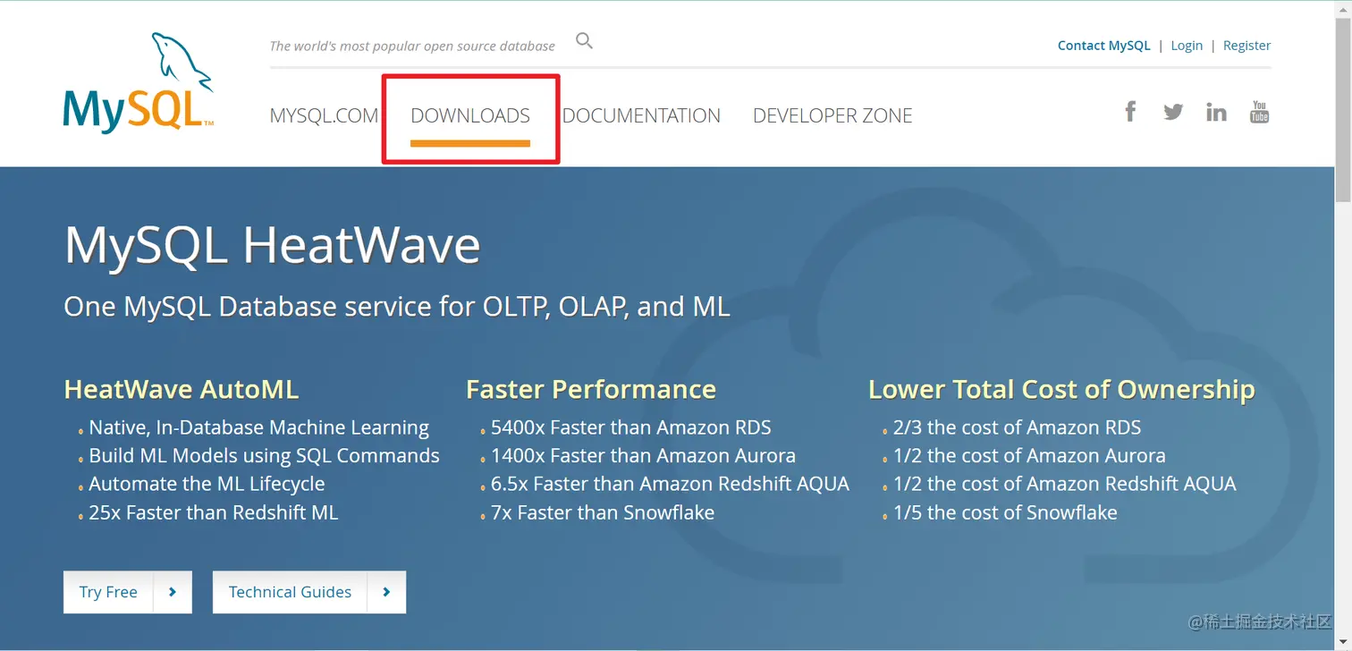Click the MySQL HeatWave heading
This screenshot has height=651, width=1352.
[x=273, y=244]
